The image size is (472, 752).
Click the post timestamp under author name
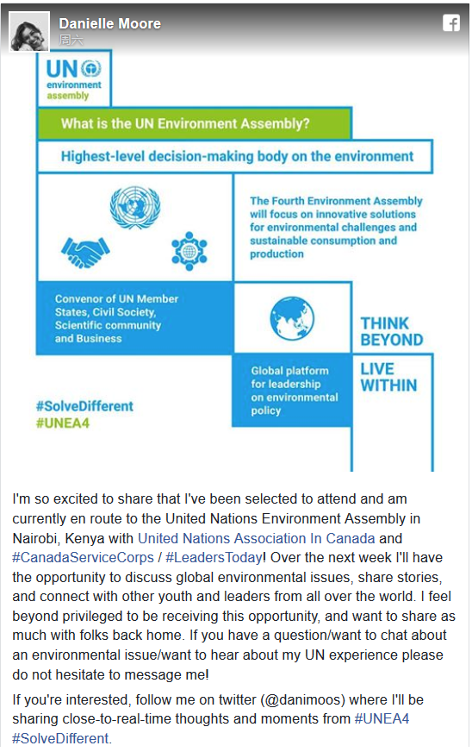click(x=71, y=40)
